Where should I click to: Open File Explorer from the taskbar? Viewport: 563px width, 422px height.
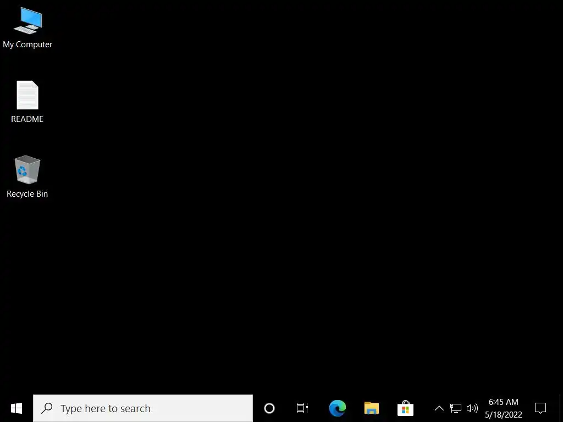pyautogui.click(x=372, y=408)
